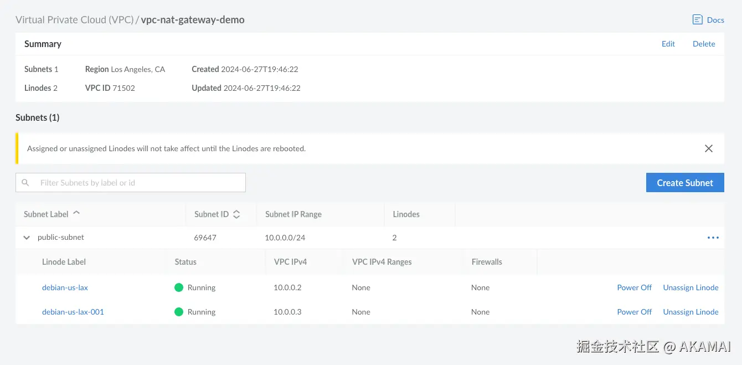Click green Running status dot for debian-us-lax

179,287
